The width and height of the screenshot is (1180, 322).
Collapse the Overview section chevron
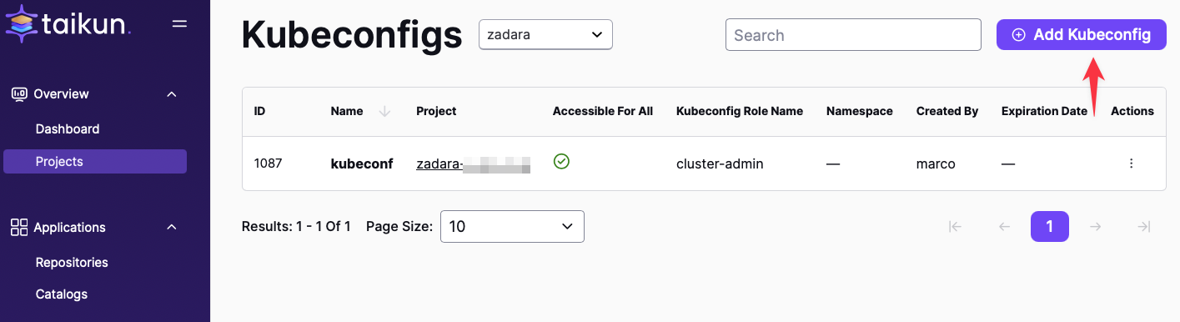pyautogui.click(x=172, y=94)
